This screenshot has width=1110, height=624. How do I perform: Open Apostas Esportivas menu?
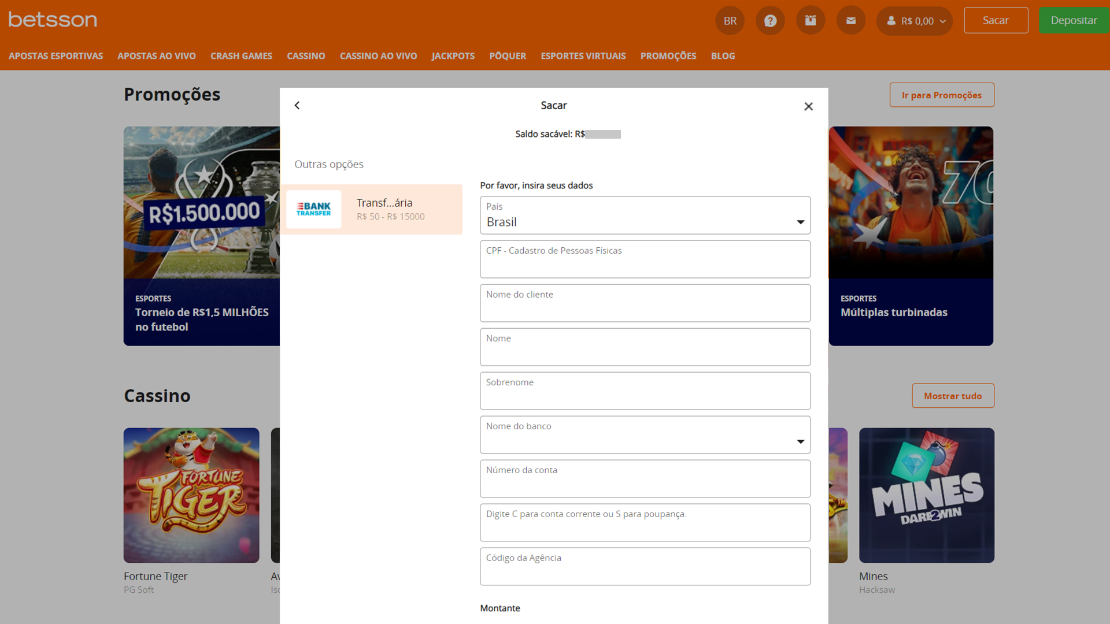pos(55,56)
